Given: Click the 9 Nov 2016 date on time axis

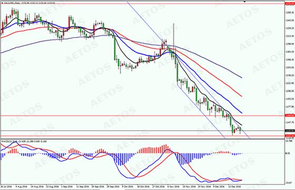Looking at the screenshot, I should (173, 187).
